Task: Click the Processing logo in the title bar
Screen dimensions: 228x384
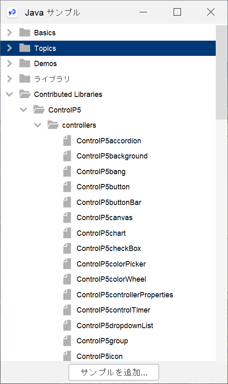Action: click(x=12, y=12)
